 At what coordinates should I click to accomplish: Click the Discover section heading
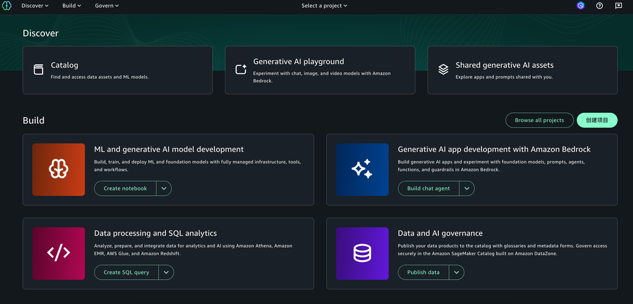(41, 33)
